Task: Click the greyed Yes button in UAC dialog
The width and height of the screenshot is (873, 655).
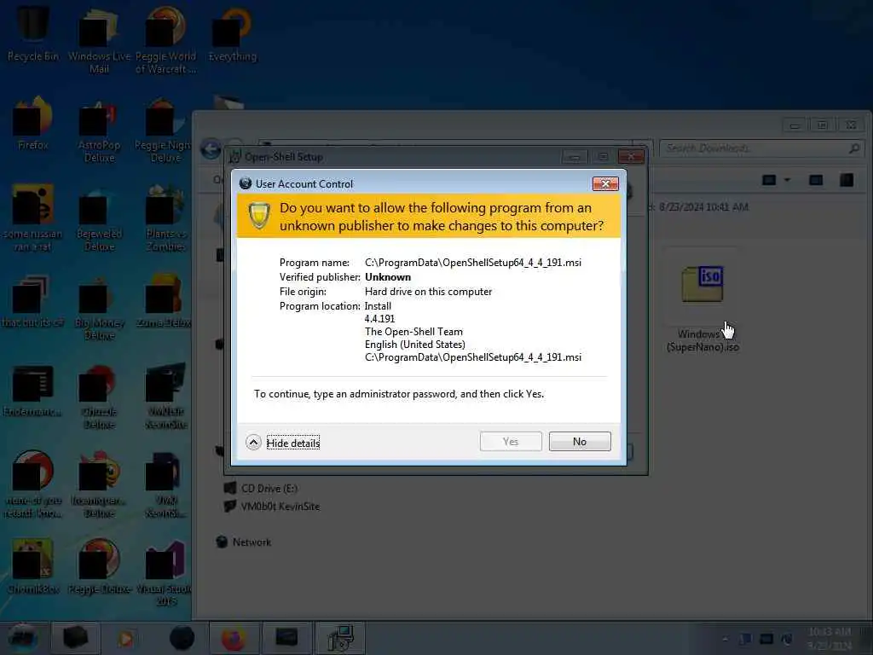Action: pos(511,441)
